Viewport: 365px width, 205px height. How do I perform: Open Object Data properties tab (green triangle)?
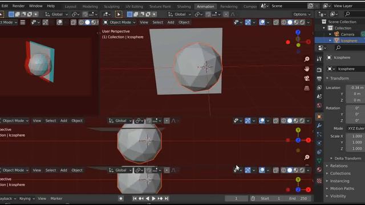[319, 161]
